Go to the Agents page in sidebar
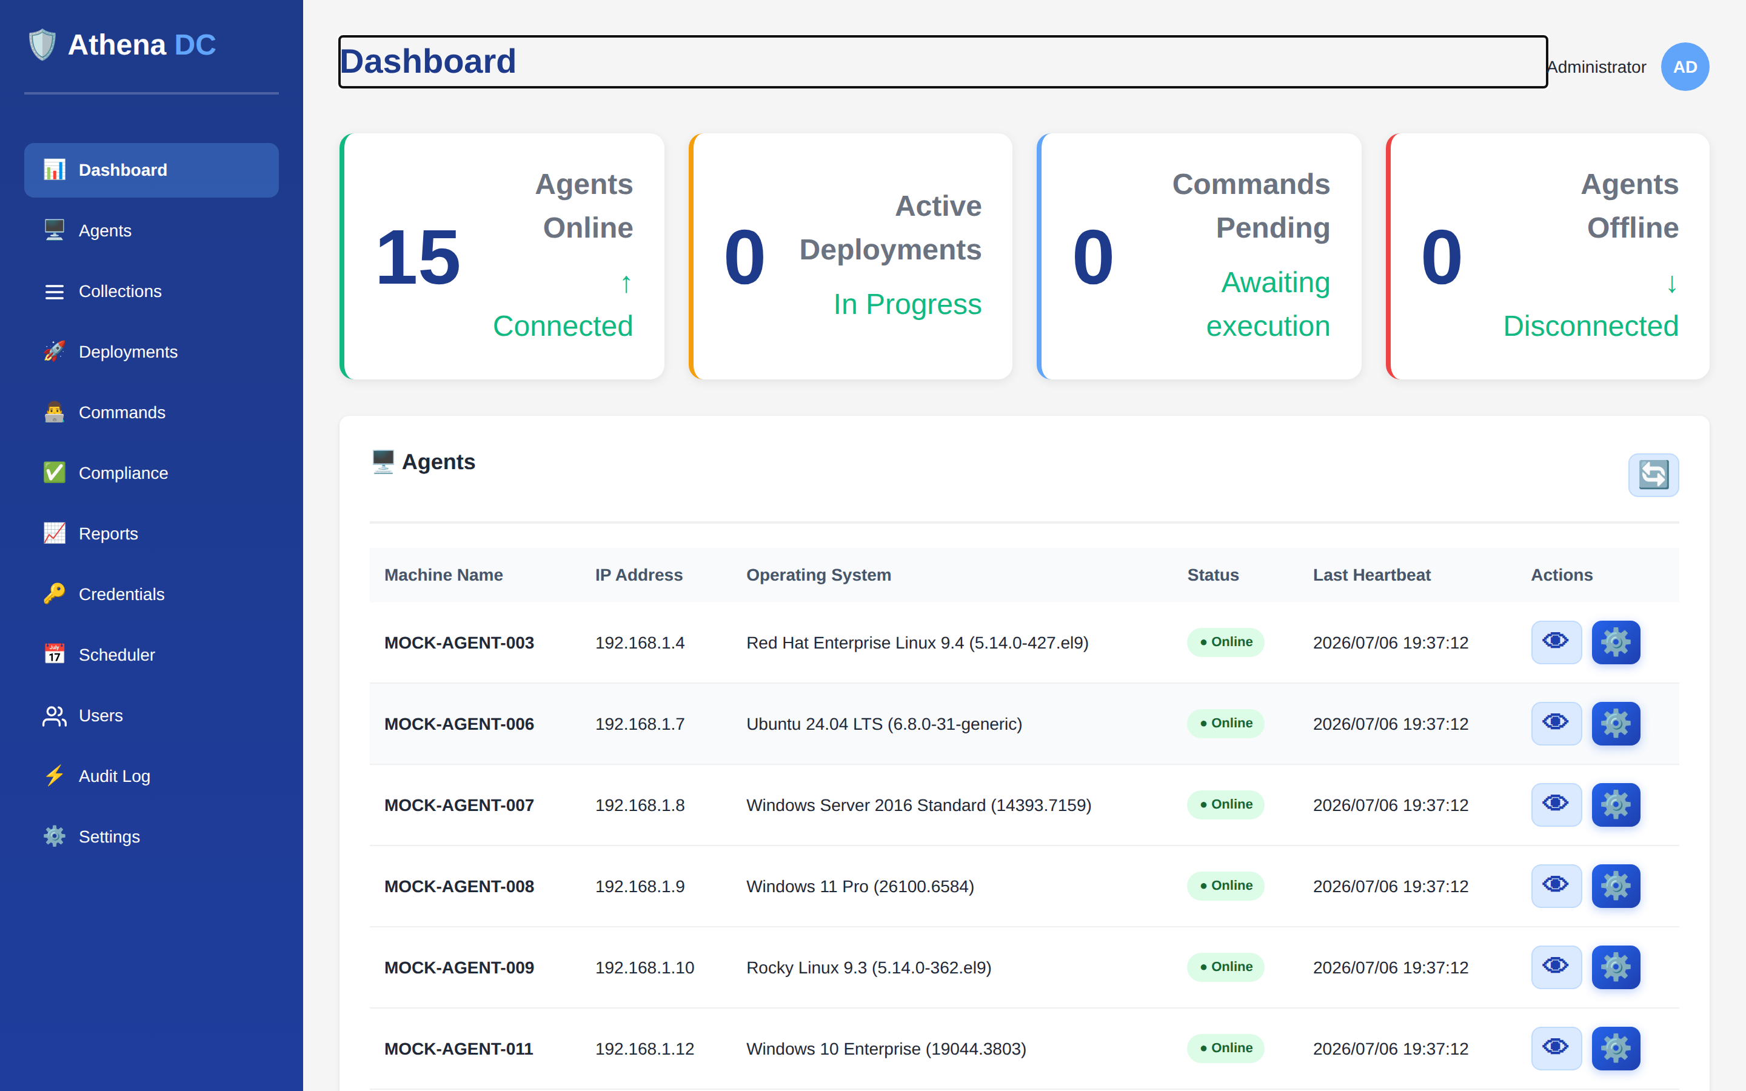Image resolution: width=1746 pixels, height=1091 pixels. (152, 231)
